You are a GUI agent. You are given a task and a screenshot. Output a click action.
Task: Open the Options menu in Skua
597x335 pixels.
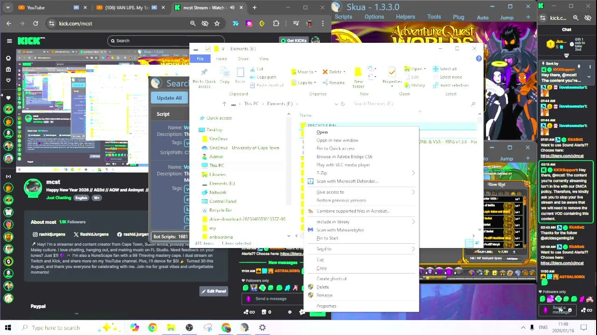pyautogui.click(x=374, y=17)
